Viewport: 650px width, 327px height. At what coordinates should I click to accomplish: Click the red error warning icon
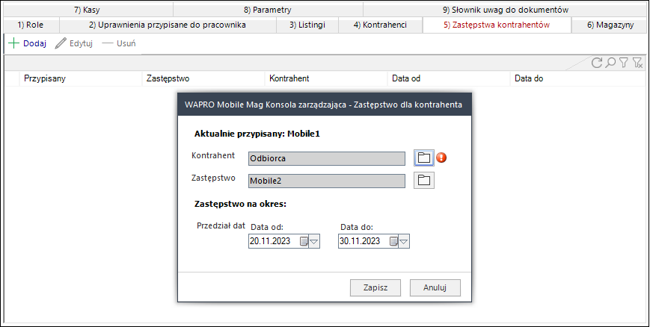[441, 158]
